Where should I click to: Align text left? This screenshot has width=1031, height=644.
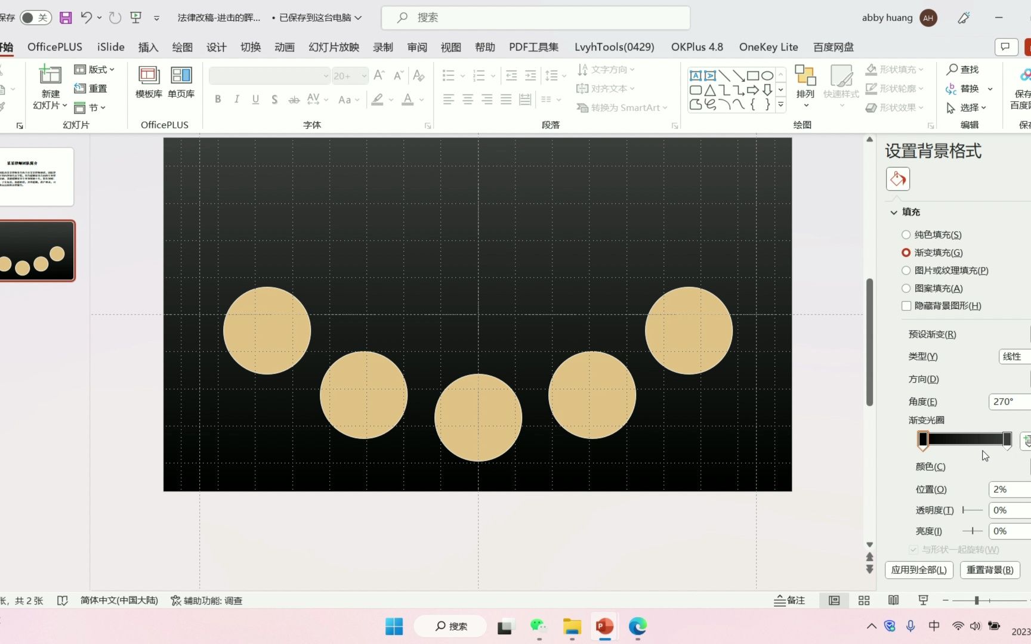(x=449, y=100)
